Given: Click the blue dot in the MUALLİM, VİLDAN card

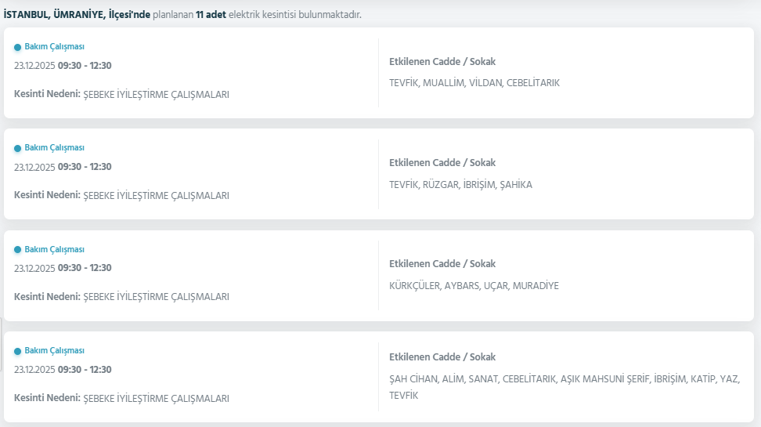Looking at the screenshot, I should pyautogui.click(x=18, y=47).
